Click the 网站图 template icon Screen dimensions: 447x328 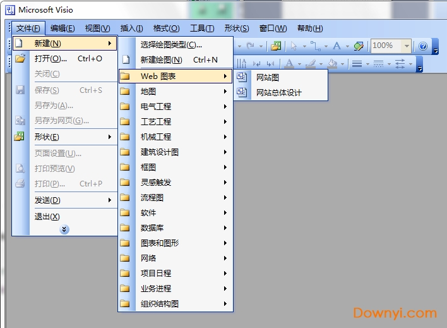click(x=241, y=77)
